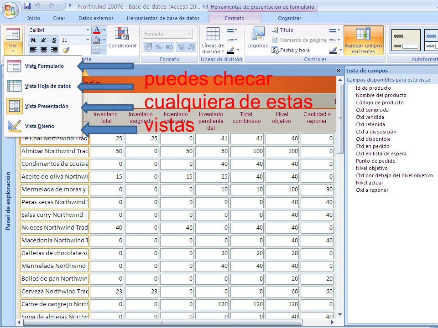Image resolution: width=438 pixels, height=328 pixels.
Task: Select field Id de producto
Action: click(x=373, y=88)
